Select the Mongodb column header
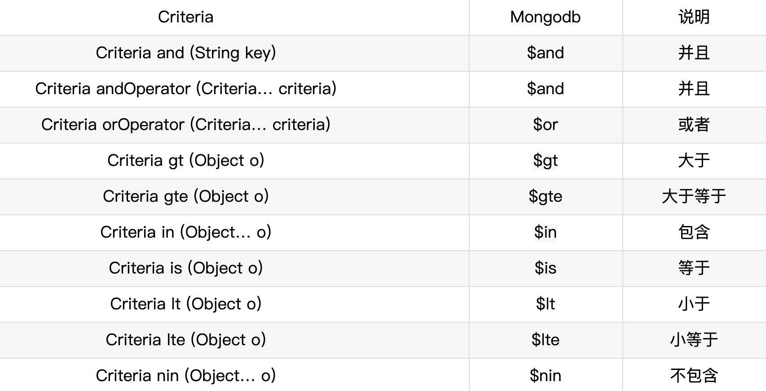 [545, 17]
